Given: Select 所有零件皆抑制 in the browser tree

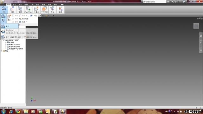Looking at the screenshot, I should (x=14, y=47).
